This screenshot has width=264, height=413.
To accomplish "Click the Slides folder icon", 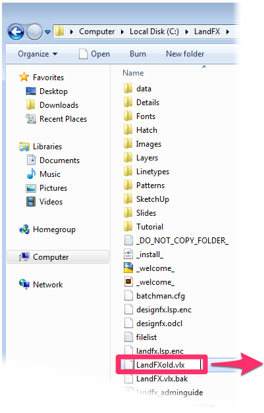I will coord(128,212).
